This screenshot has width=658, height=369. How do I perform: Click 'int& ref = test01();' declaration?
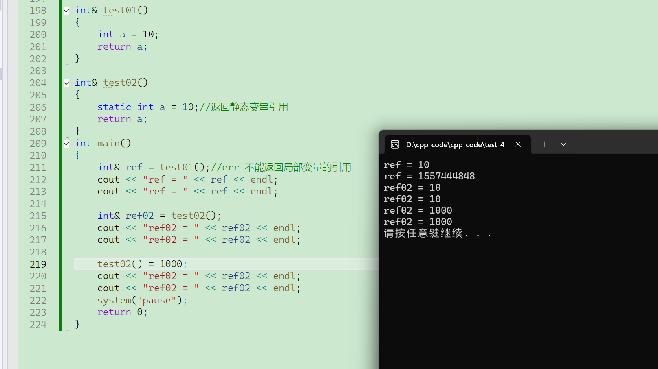(x=154, y=167)
